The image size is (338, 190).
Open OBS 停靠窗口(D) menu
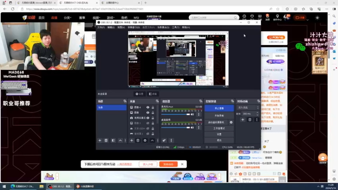(134, 27)
